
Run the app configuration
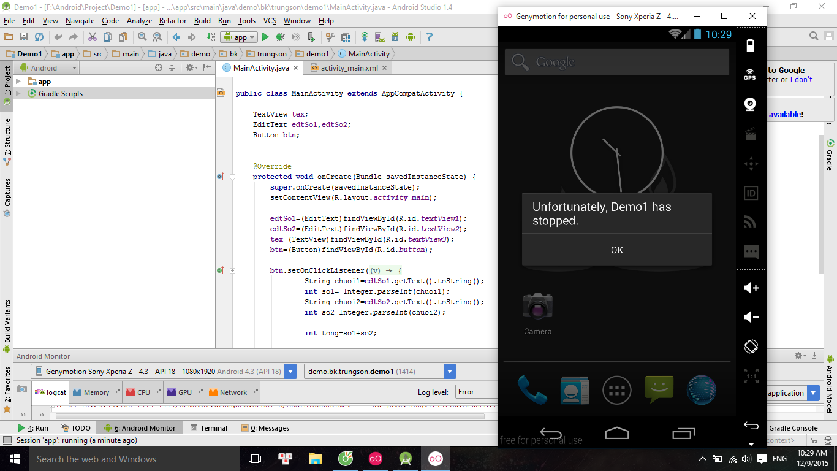265,37
